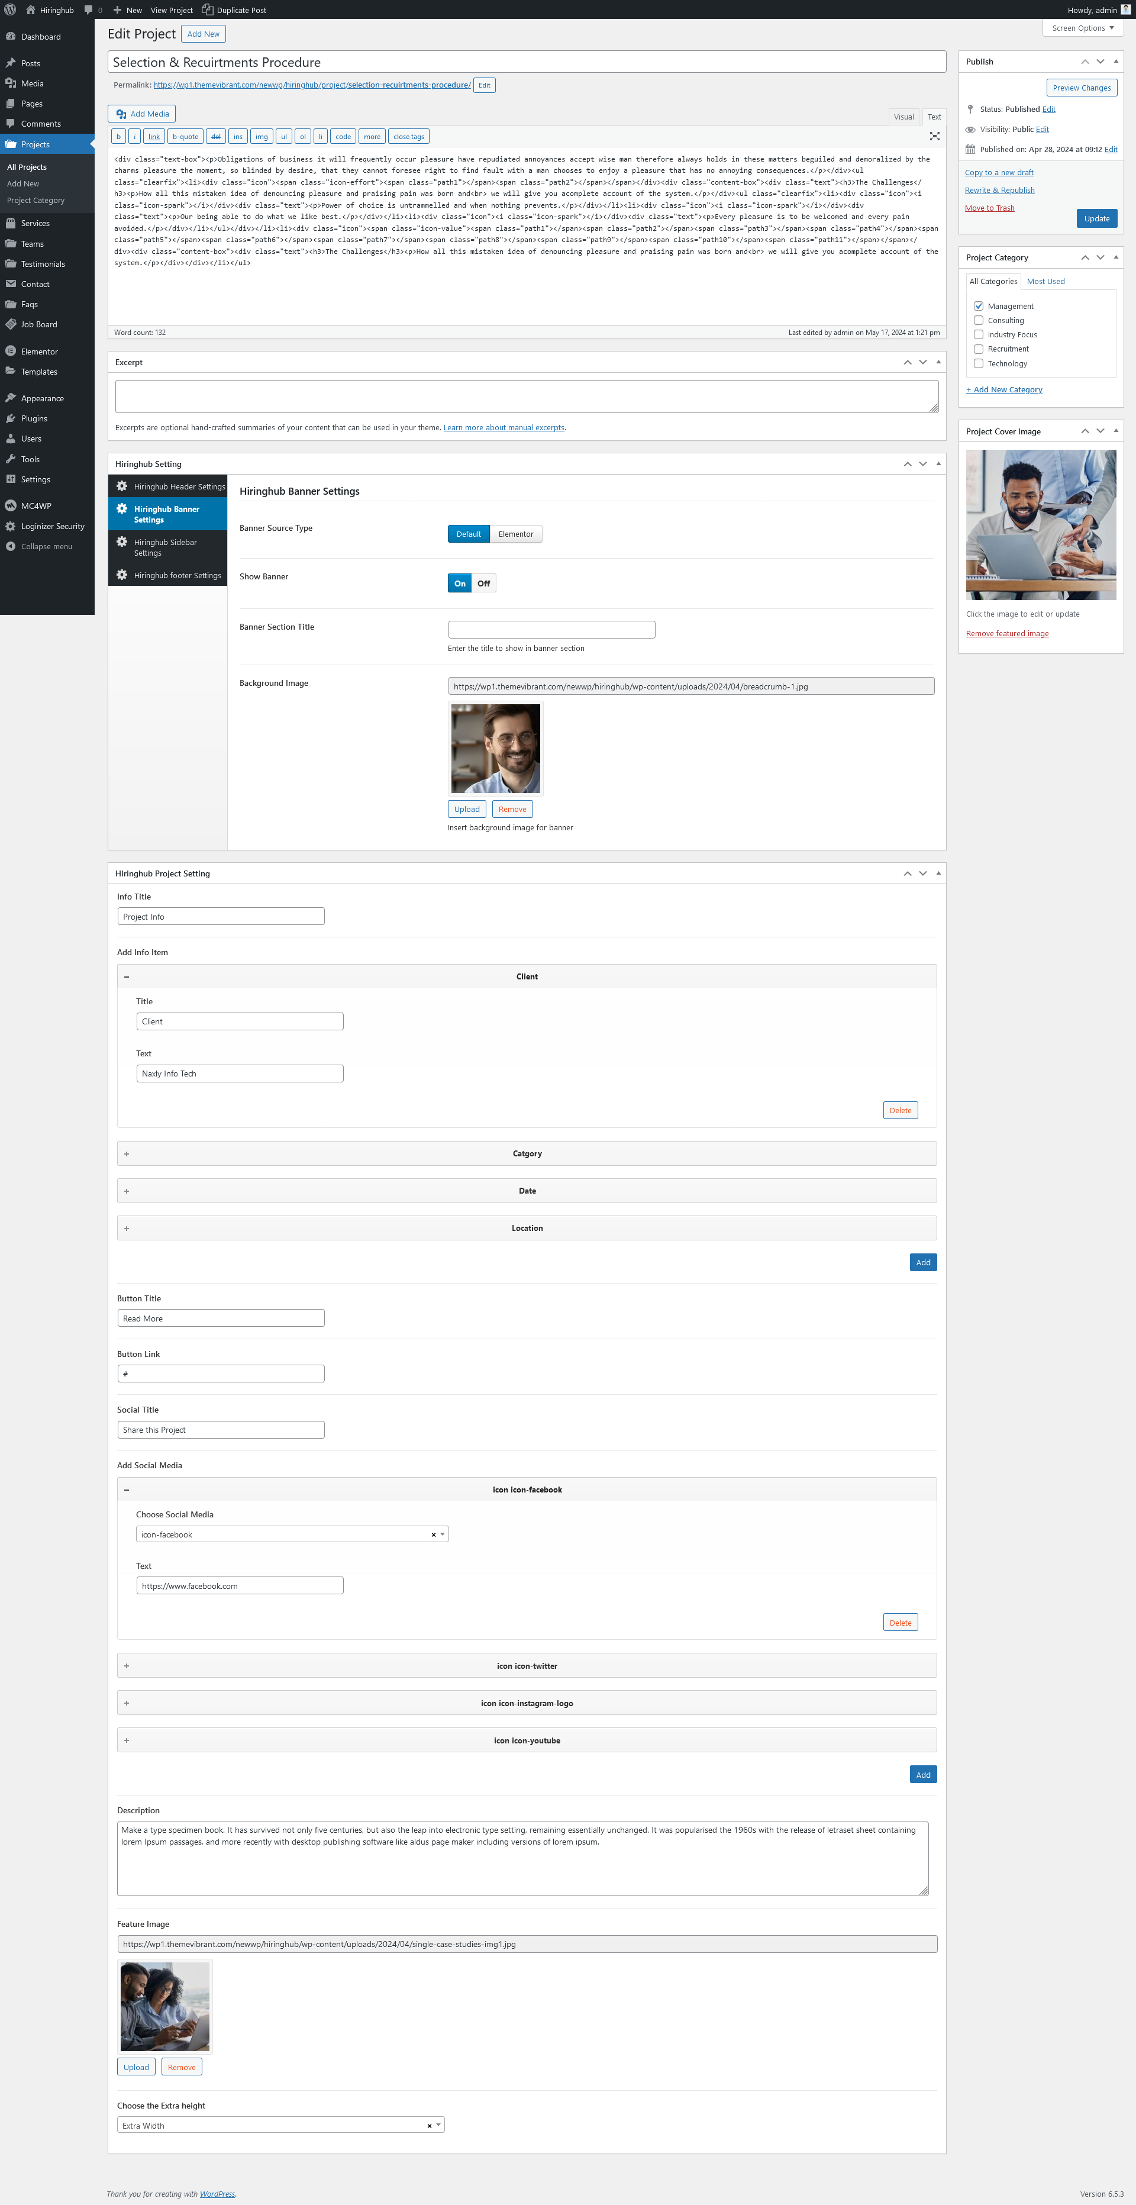The height and width of the screenshot is (2205, 1136).
Task: Turn Show Banner Off
Action: (483, 584)
